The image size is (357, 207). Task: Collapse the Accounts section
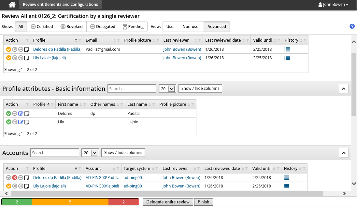pyautogui.click(x=344, y=153)
